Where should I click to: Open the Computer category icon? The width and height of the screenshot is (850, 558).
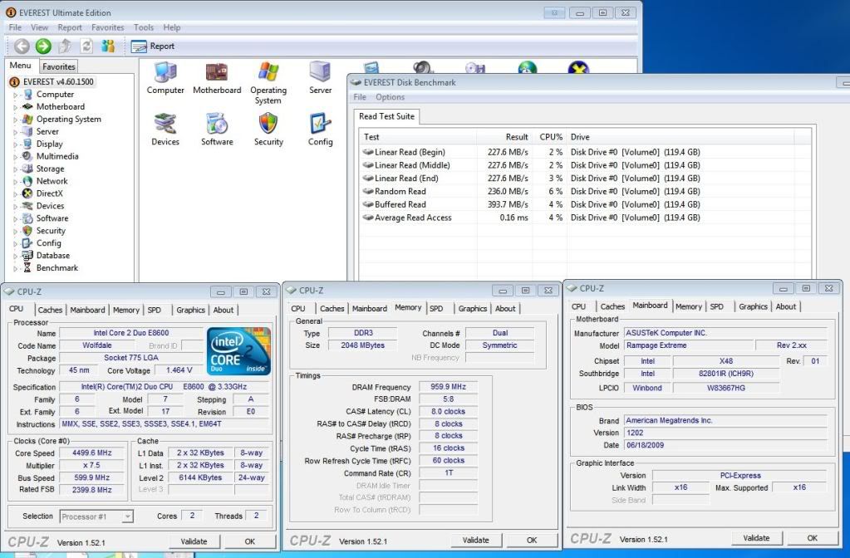click(165, 78)
